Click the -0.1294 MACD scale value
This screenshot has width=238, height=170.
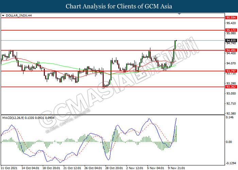click(x=231, y=163)
